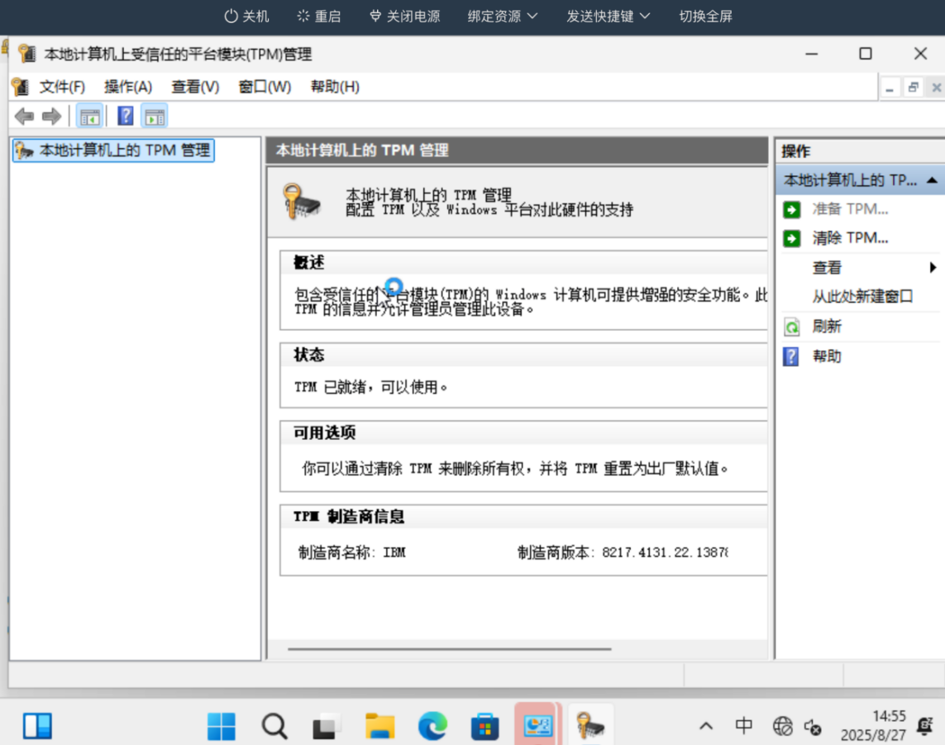Click the 从此处新建窗口 action link

point(862,297)
